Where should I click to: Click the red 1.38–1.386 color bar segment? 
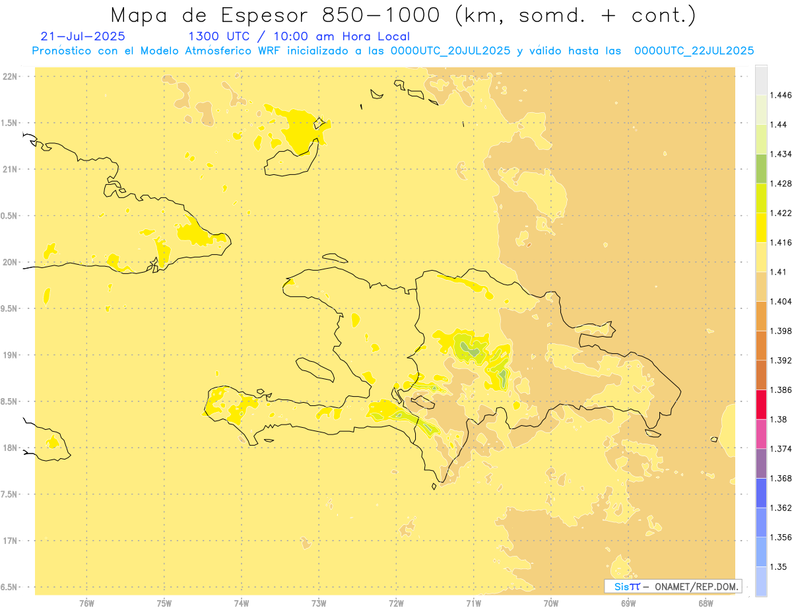point(761,404)
